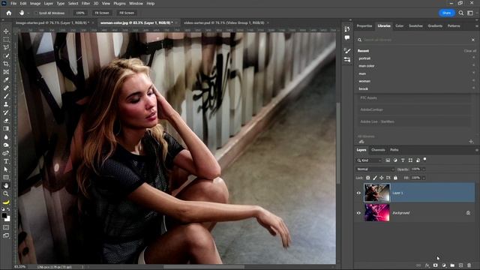This screenshot has width=480, height=270.
Task: Open the Normal blend mode dropdown
Action: click(x=375, y=169)
